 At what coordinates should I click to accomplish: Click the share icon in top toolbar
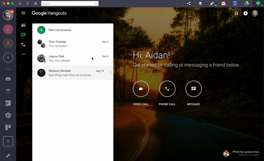(x=189, y=4)
